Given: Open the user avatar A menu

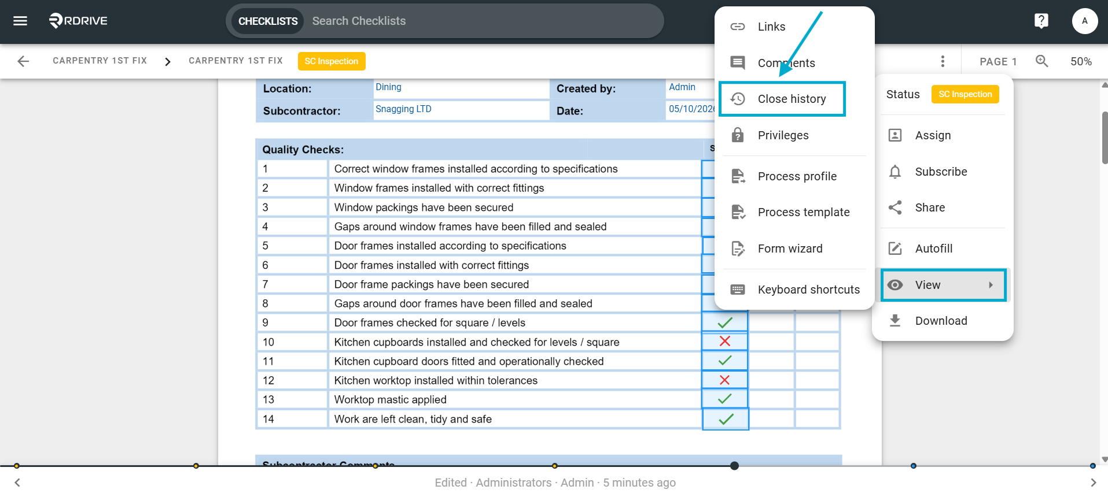Looking at the screenshot, I should tap(1084, 21).
